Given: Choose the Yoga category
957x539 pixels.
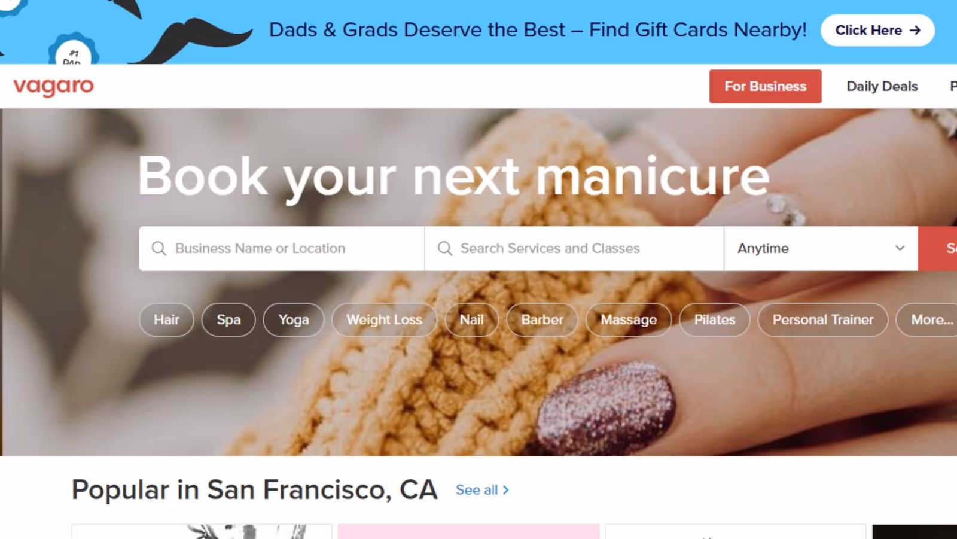Looking at the screenshot, I should click(x=294, y=320).
